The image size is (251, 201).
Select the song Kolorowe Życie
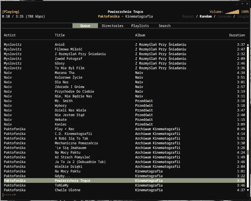124,77
